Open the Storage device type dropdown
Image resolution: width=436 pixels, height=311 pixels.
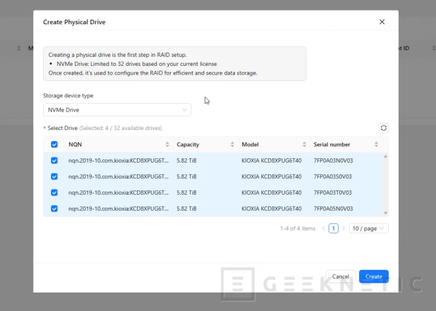pos(117,110)
